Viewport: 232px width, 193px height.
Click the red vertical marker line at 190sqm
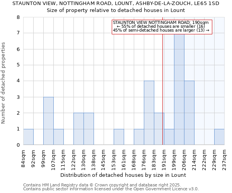163,96
